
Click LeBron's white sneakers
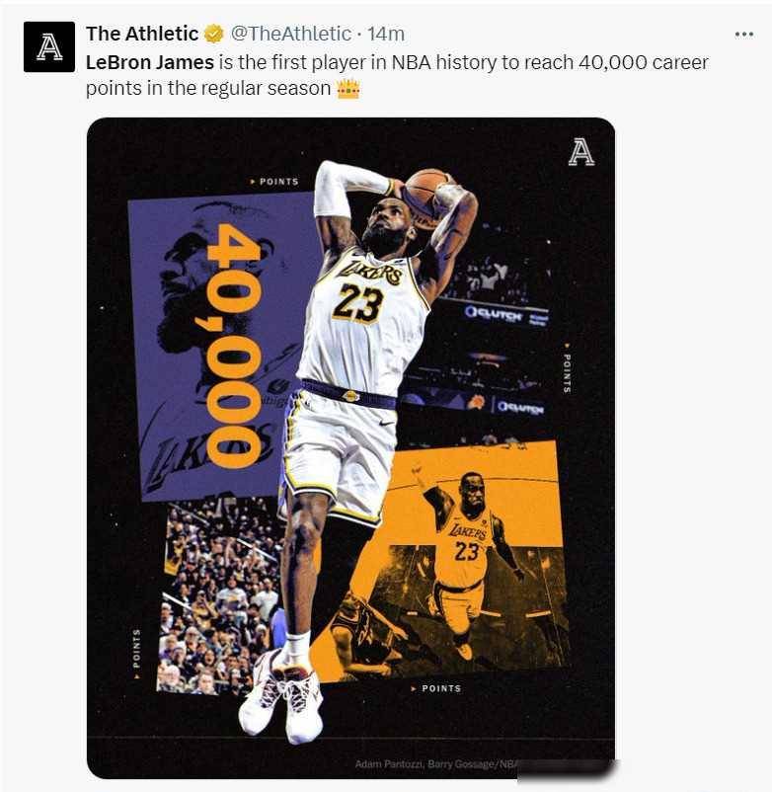pyautogui.click(x=281, y=697)
